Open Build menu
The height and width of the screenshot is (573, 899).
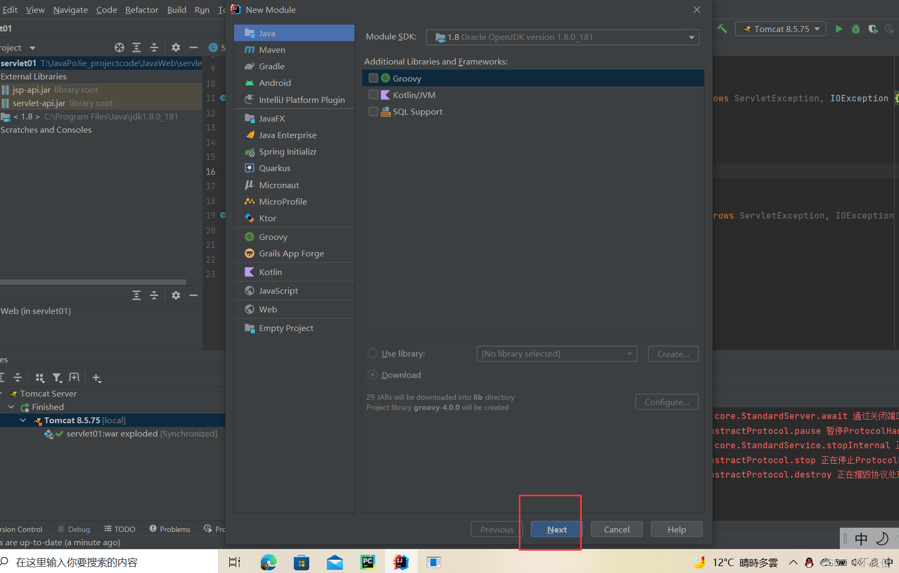(176, 10)
